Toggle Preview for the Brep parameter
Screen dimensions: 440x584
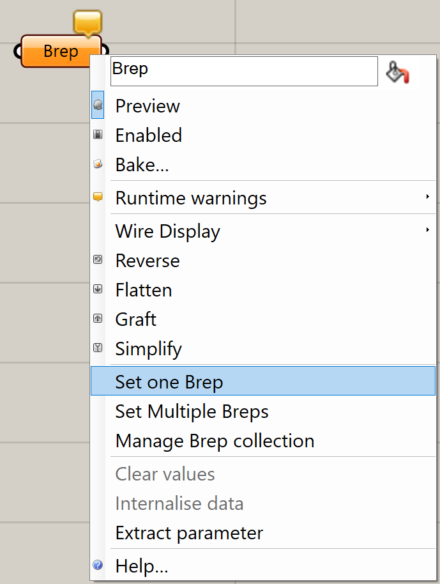[148, 106]
